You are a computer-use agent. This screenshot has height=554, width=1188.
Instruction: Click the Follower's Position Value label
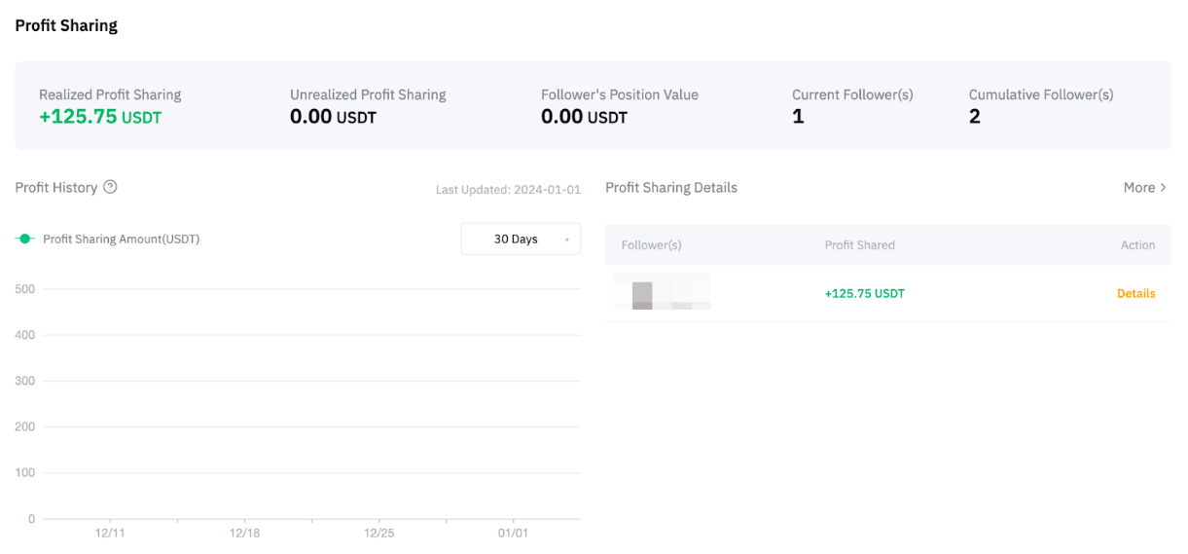pyautogui.click(x=619, y=94)
